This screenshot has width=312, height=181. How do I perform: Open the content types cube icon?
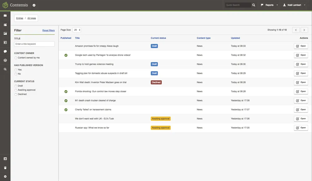[5, 60]
